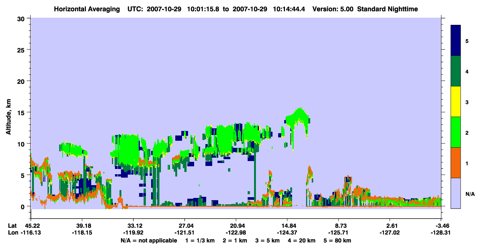This screenshot has width=490, height=251.
Task: Click the 'Lon' row label
Action: point(12,233)
